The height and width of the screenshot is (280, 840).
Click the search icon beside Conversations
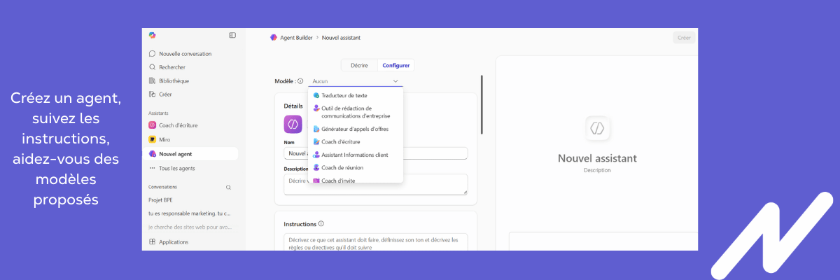[228, 188]
